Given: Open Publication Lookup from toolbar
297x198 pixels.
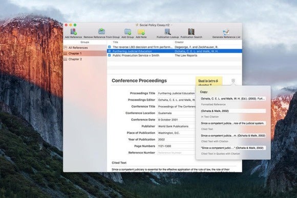Looking at the screenshot, I should point(167,32).
